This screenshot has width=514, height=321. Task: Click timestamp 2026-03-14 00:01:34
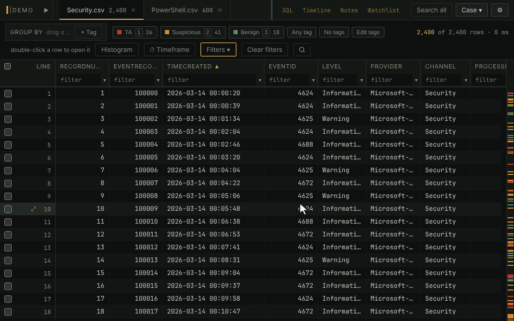pyautogui.click(x=203, y=119)
